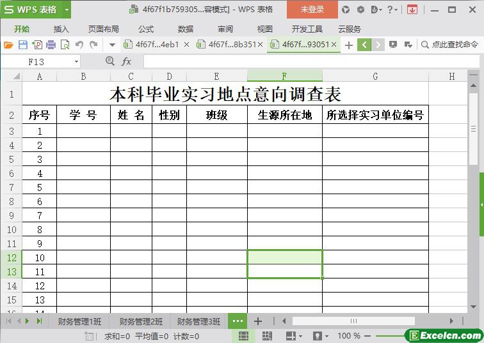Open the 审阅 ribbon tab
The width and height of the screenshot is (484, 343).
[x=225, y=29]
